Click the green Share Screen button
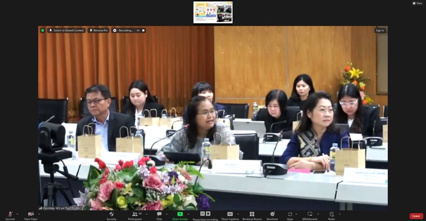426x221 pixels. (180, 215)
